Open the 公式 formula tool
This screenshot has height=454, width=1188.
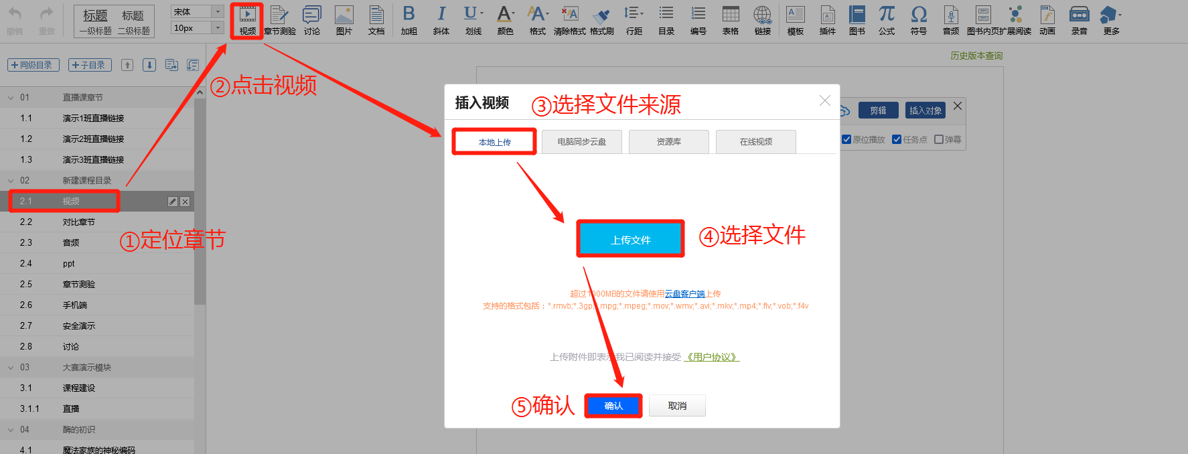(x=886, y=20)
